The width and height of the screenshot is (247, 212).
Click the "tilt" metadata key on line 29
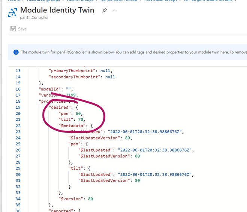[76, 168]
